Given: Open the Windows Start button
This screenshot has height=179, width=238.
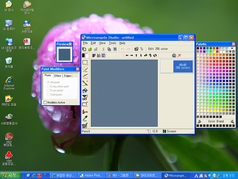Looking at the screenshot, I should (x=10, y=175).
